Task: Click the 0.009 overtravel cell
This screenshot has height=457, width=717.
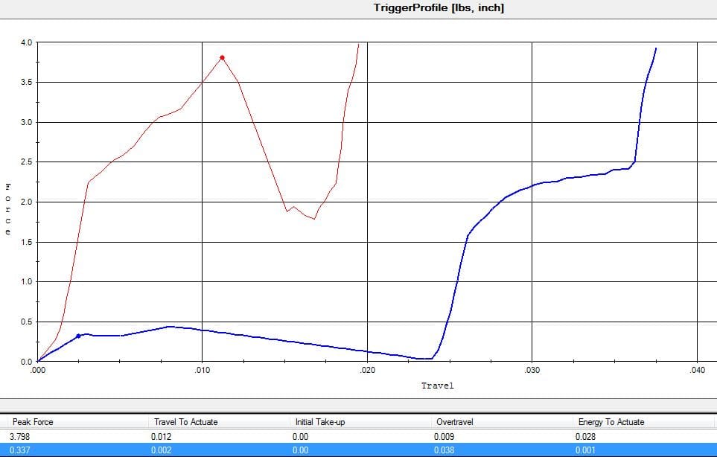Action: pyautogui.click(x=444, y=437)
